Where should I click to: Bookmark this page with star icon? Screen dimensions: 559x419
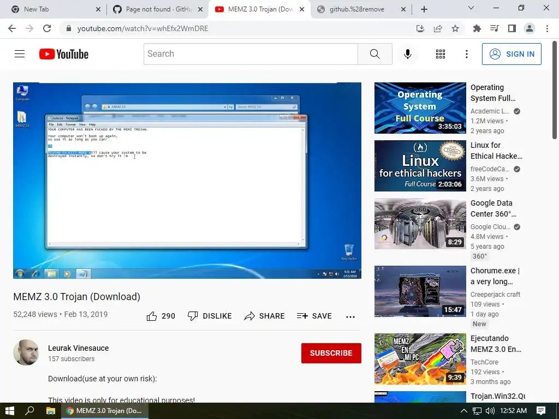(x=455, y=28)
